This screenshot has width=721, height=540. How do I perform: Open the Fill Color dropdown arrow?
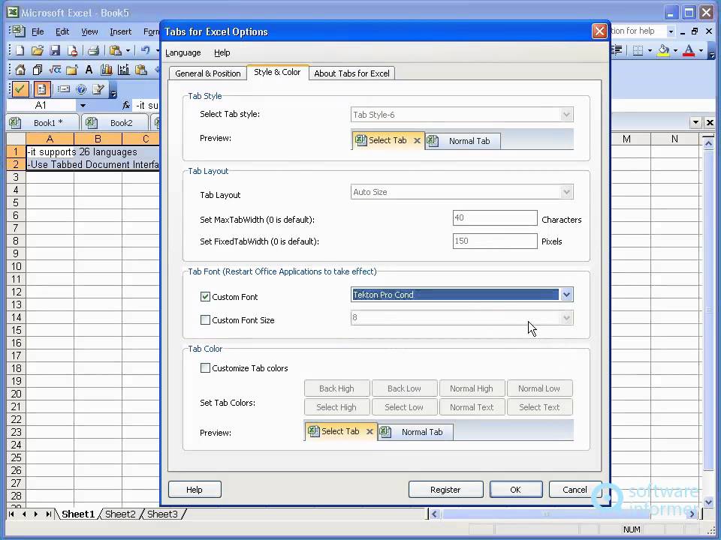click(675, 50)
